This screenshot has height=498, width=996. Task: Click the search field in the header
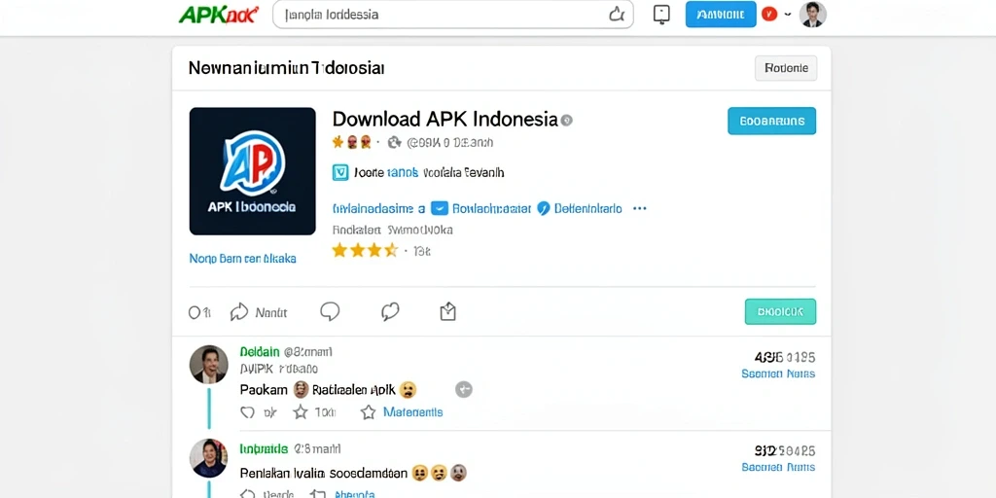tap(453, 14)
